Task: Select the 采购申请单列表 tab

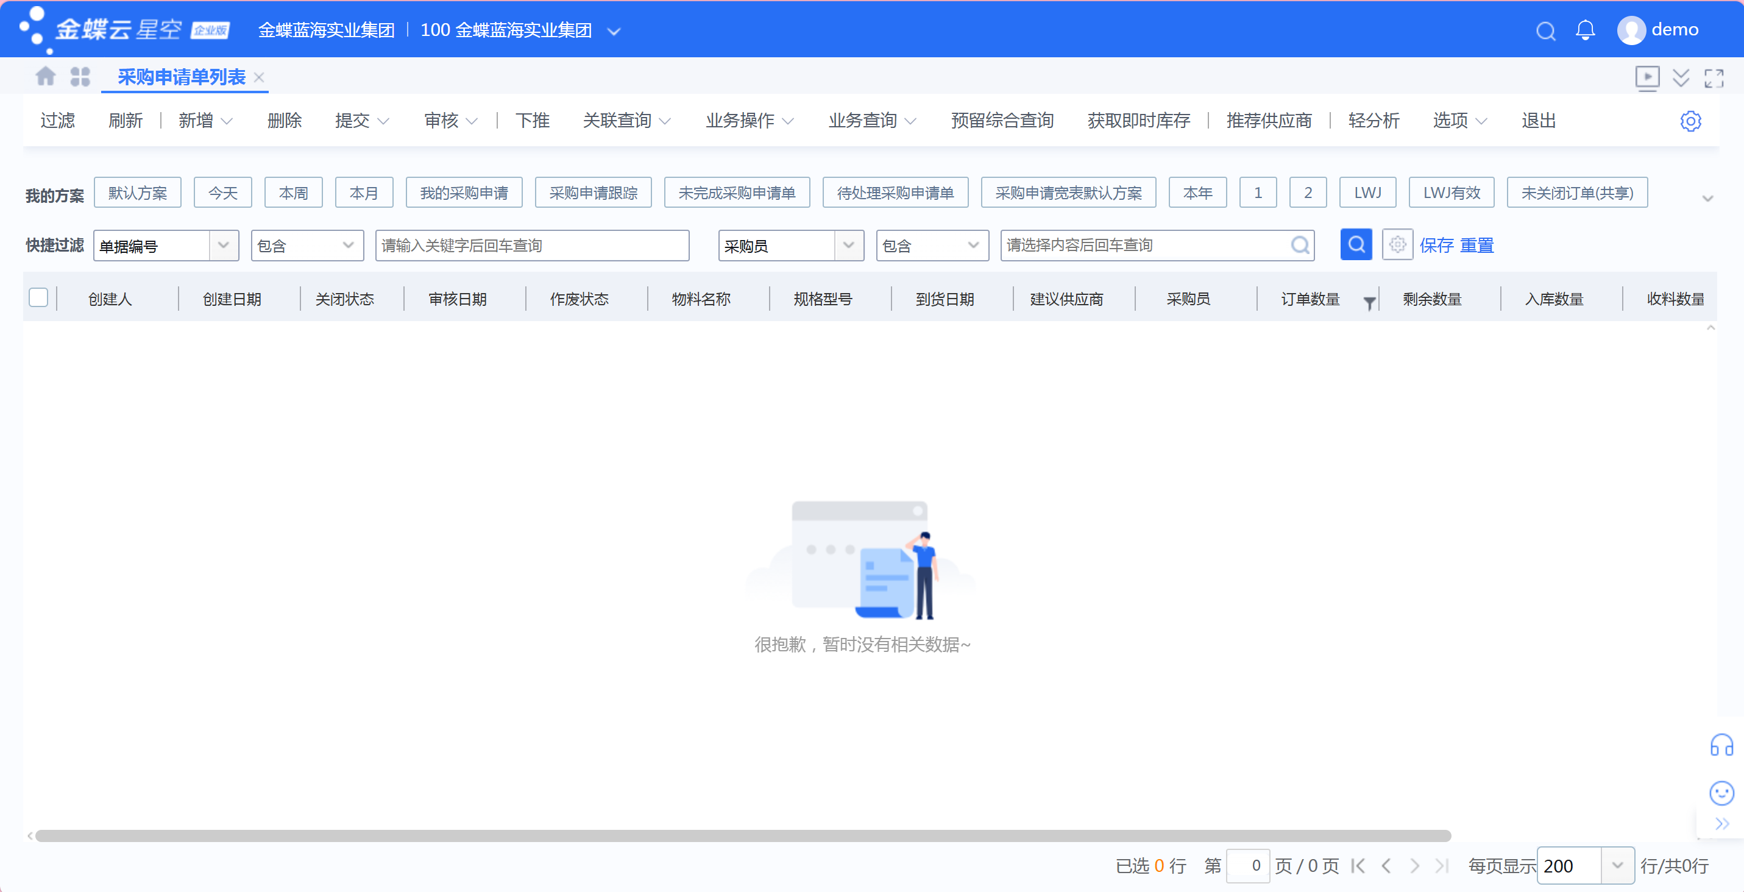Action: click(182, 77)
